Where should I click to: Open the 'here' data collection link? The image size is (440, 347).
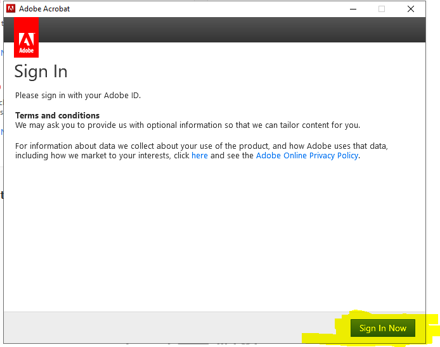pyautogui.click(x=200, y=156)
